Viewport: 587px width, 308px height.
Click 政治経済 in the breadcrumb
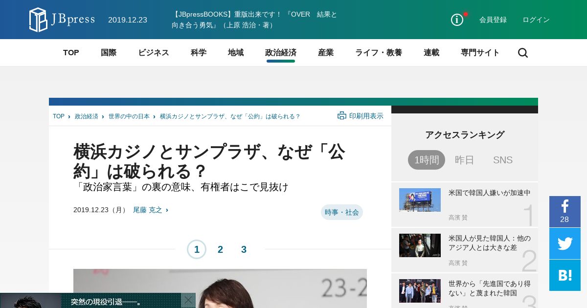(87, 116)
